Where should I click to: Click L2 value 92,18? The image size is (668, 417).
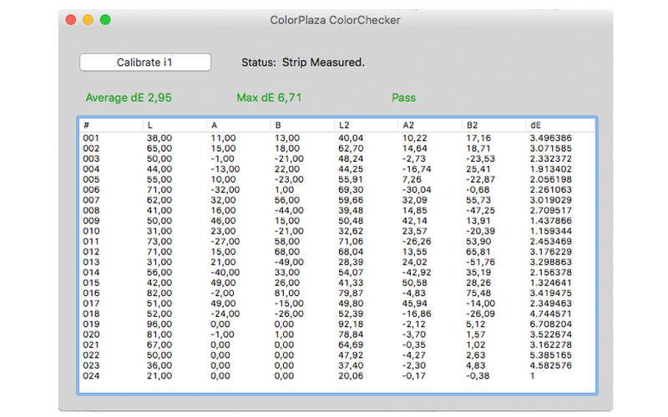(351, 324)
